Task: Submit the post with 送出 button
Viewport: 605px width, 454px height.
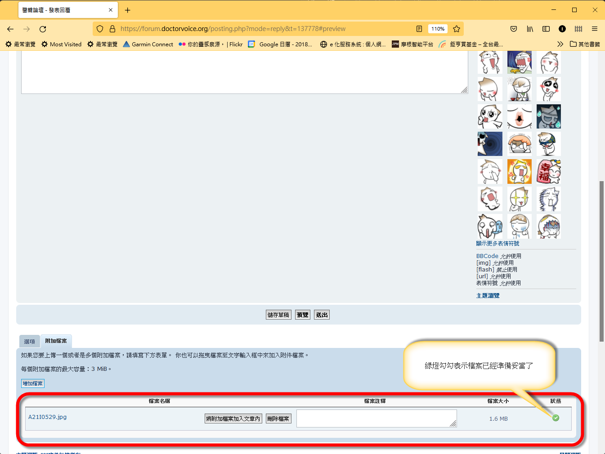Action: pos(322,315)
